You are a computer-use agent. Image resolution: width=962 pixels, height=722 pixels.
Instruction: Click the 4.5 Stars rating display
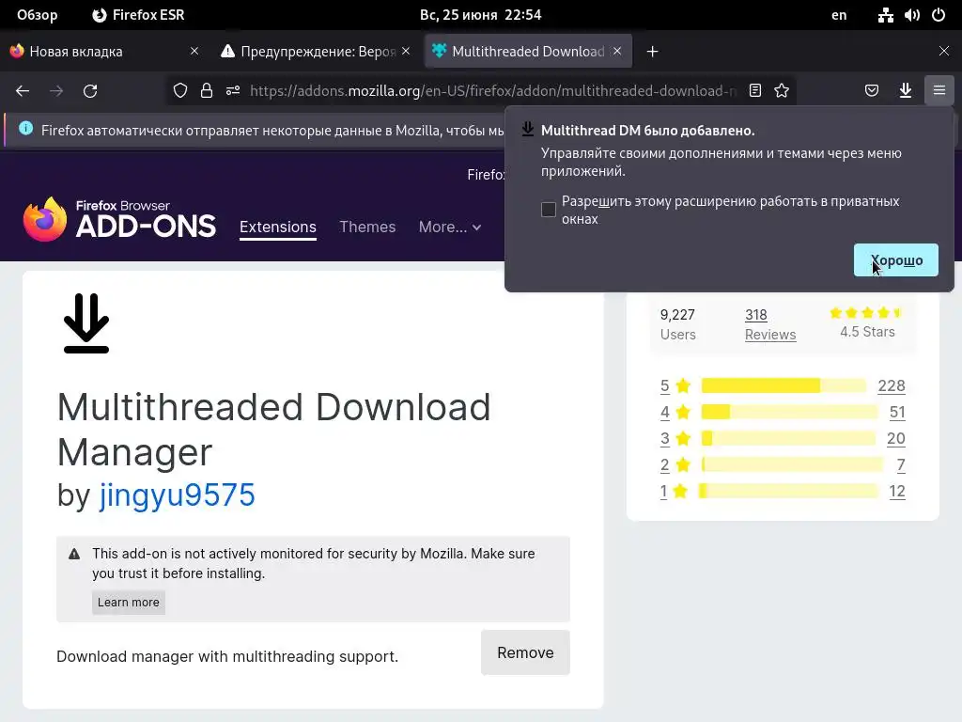(x=867, y=323)
